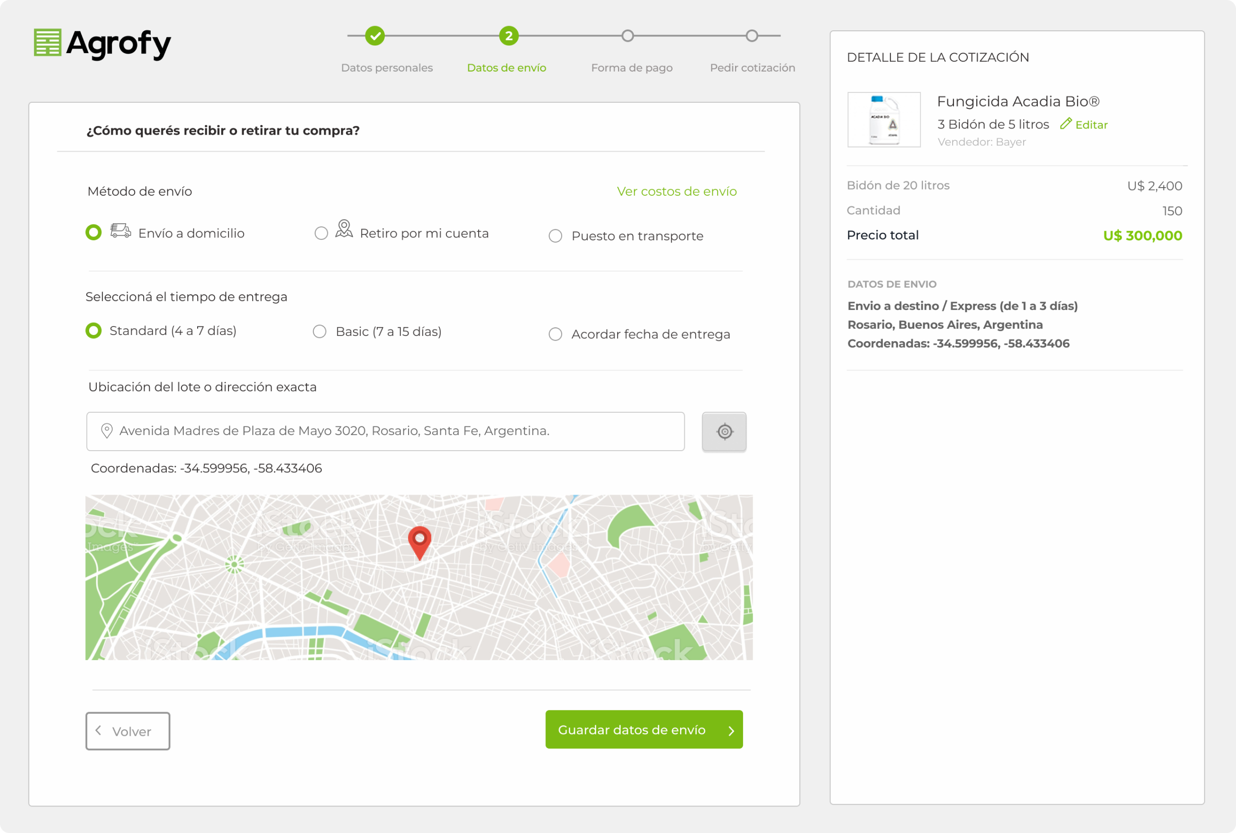The image size is (1236, 833).
Task: Choose Acordar fecha de entrega option
Action: 555,334
